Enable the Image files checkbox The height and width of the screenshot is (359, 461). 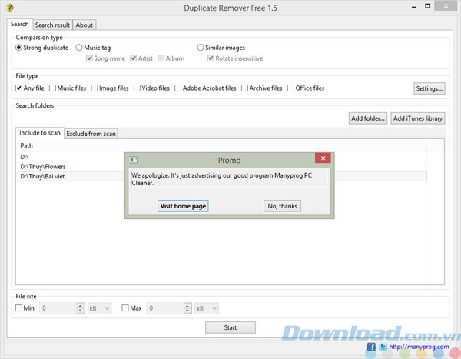pos(95,88)
